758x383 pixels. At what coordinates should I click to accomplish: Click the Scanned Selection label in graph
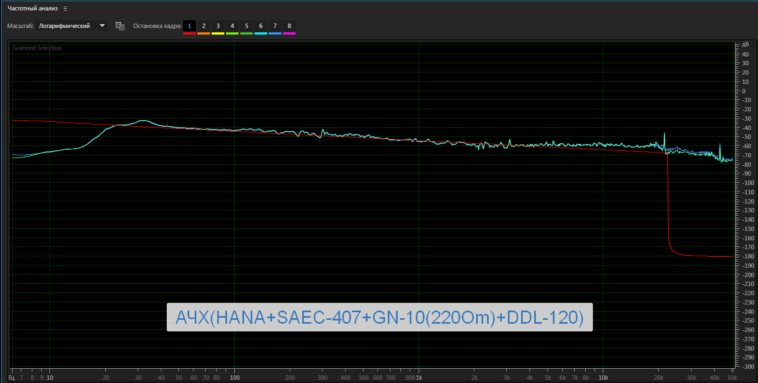(37, 48)
